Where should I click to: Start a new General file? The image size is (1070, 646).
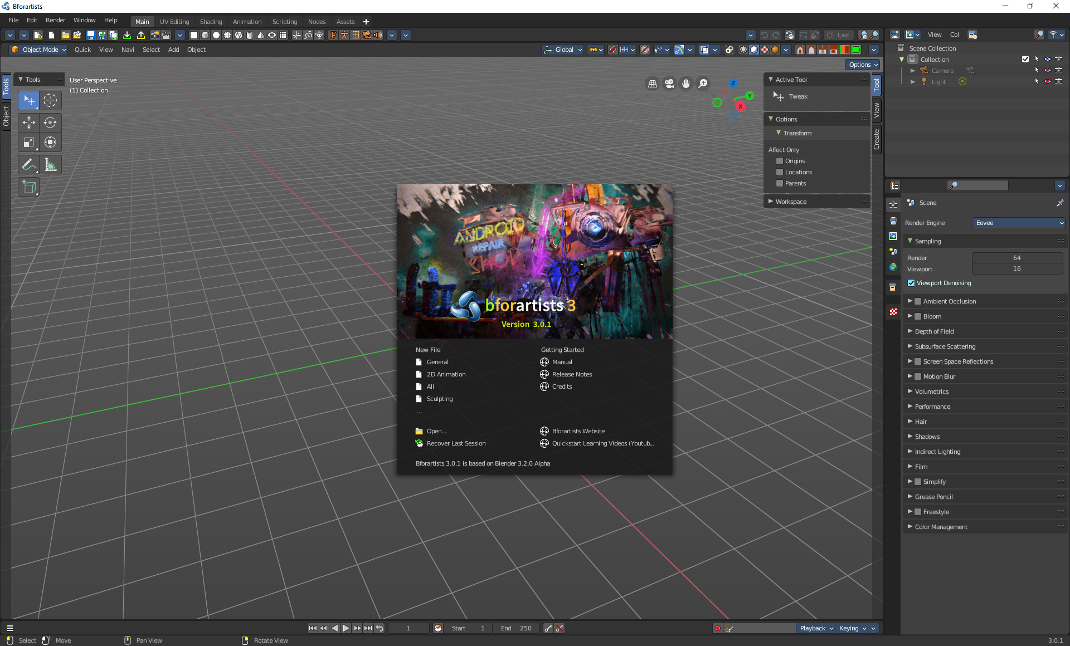[437, 361]
